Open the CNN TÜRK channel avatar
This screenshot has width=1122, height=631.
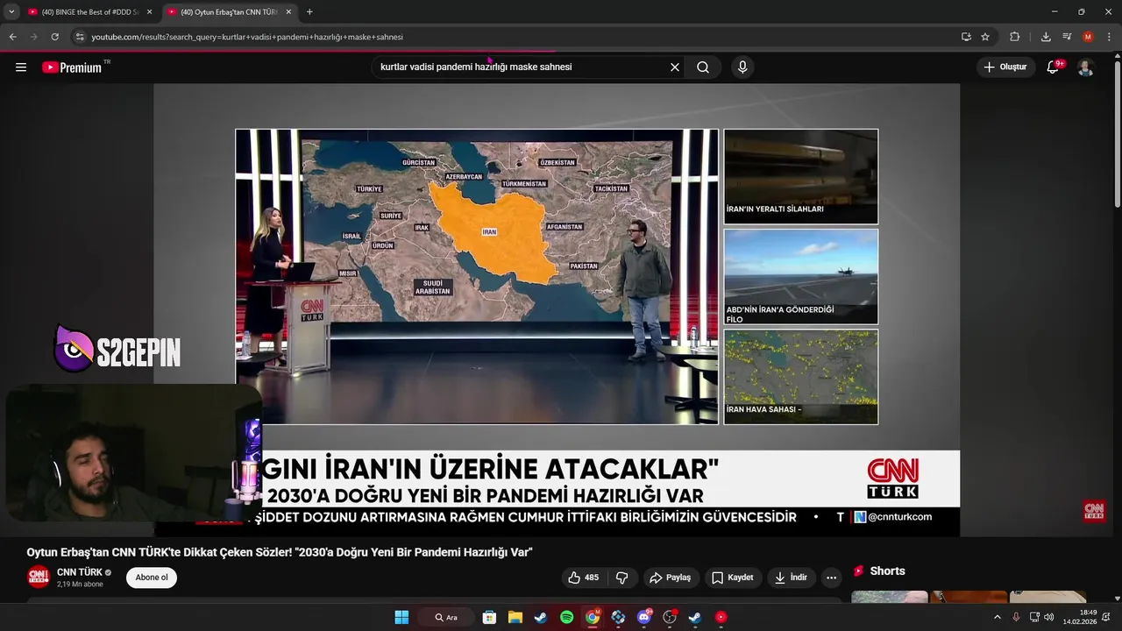click(x=39, y=577)
